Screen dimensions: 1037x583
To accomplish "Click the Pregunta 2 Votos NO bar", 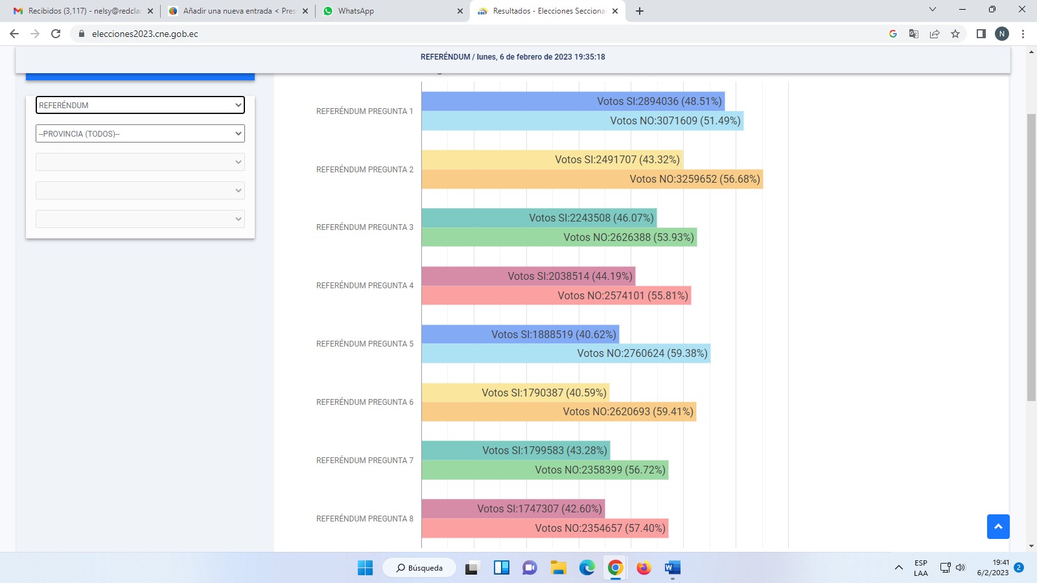I will 592,179.
